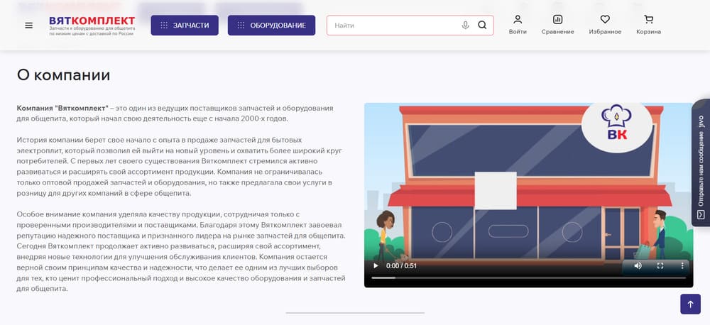
Task: Open the Корзина shopping cart
Action: (x=648, y=25)
